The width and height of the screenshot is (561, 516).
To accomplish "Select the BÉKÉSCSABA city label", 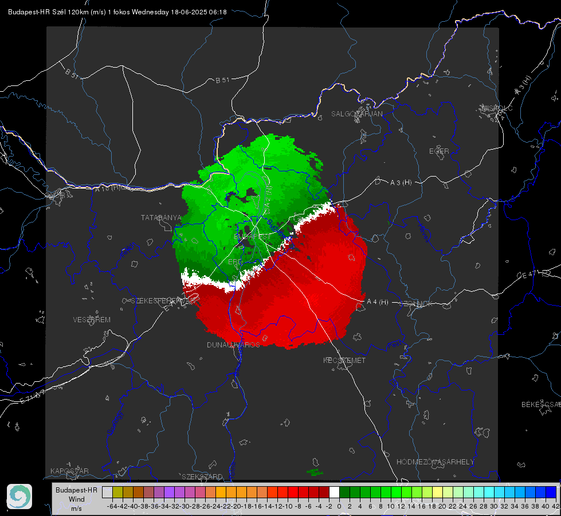I will pos(541,404).
